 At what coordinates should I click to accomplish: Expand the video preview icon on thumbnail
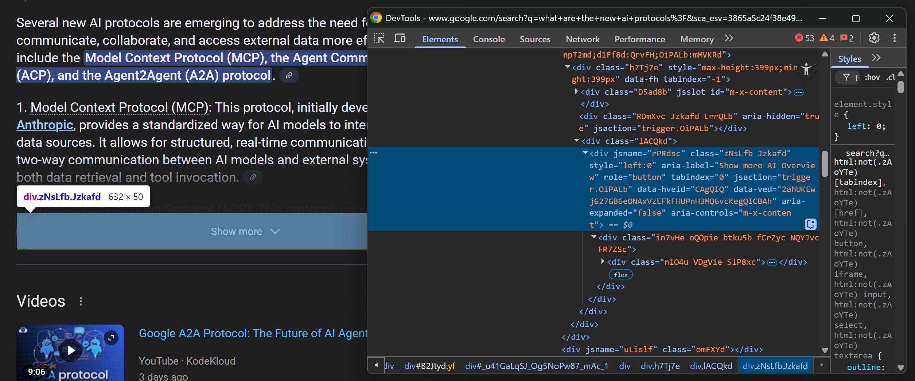[111, 338]
